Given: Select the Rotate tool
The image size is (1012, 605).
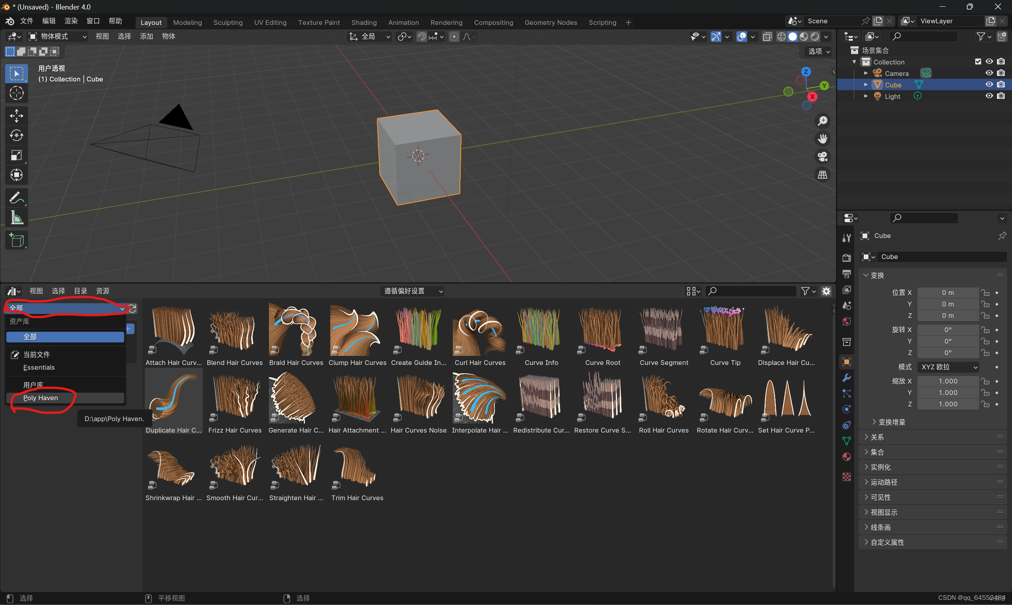Looking at the screenshot, I should [16, 135].
